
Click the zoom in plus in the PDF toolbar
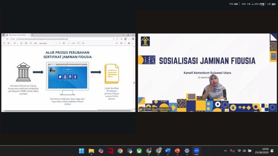tap(60, 43)
